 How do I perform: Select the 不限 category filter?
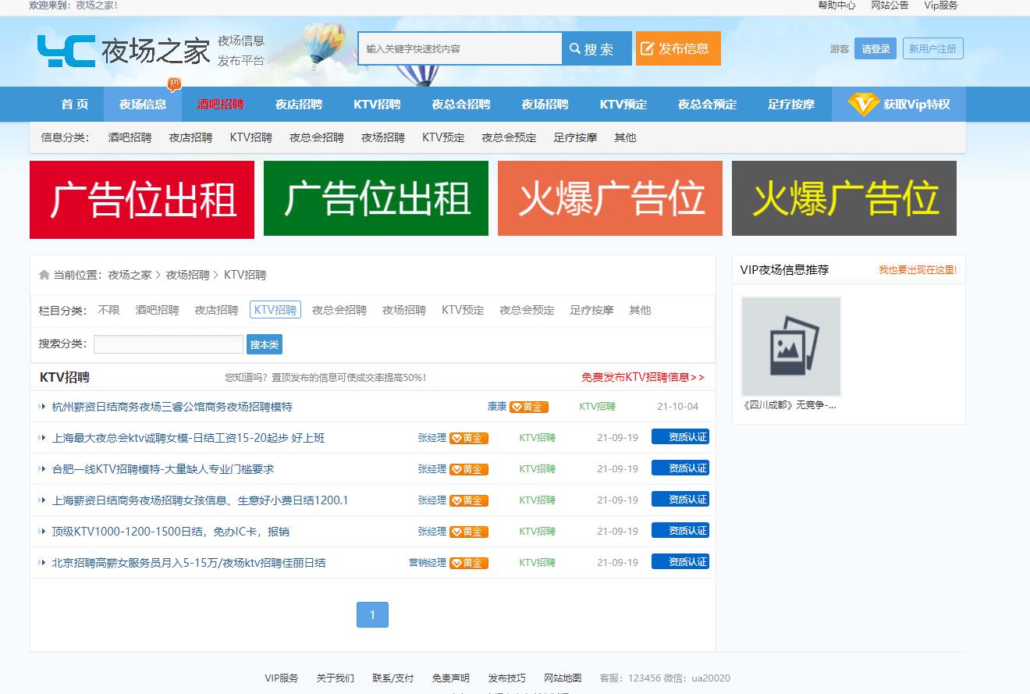coord(108,310)
